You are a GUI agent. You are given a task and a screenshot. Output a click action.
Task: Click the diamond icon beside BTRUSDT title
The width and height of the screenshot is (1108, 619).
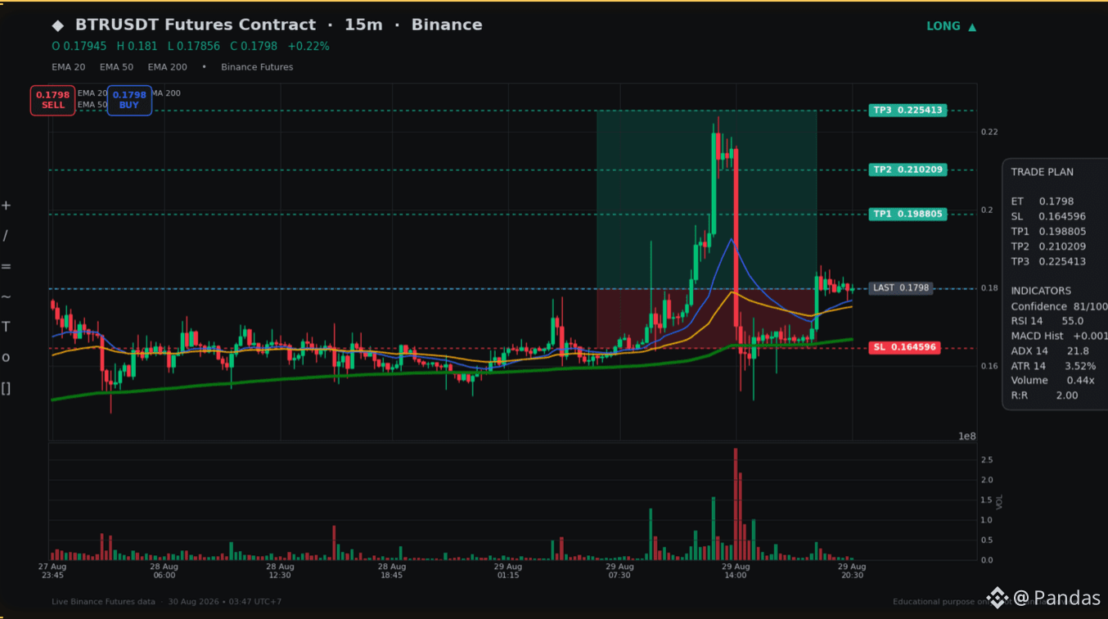[58, 25]
